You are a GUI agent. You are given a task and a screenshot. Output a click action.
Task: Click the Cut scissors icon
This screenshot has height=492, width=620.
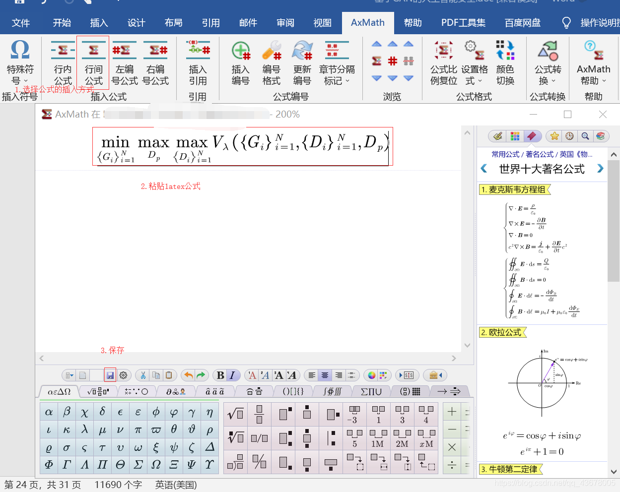143,375
